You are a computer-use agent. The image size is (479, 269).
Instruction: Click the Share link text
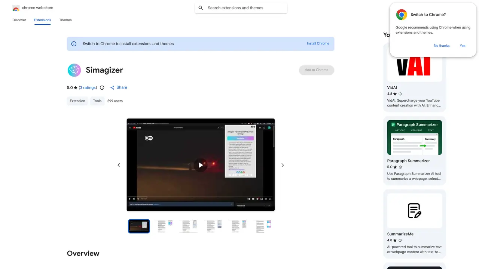tap(122, 87)
